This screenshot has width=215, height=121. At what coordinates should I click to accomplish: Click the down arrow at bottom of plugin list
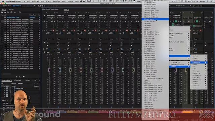pyautogui.click(x=155, y=119)
